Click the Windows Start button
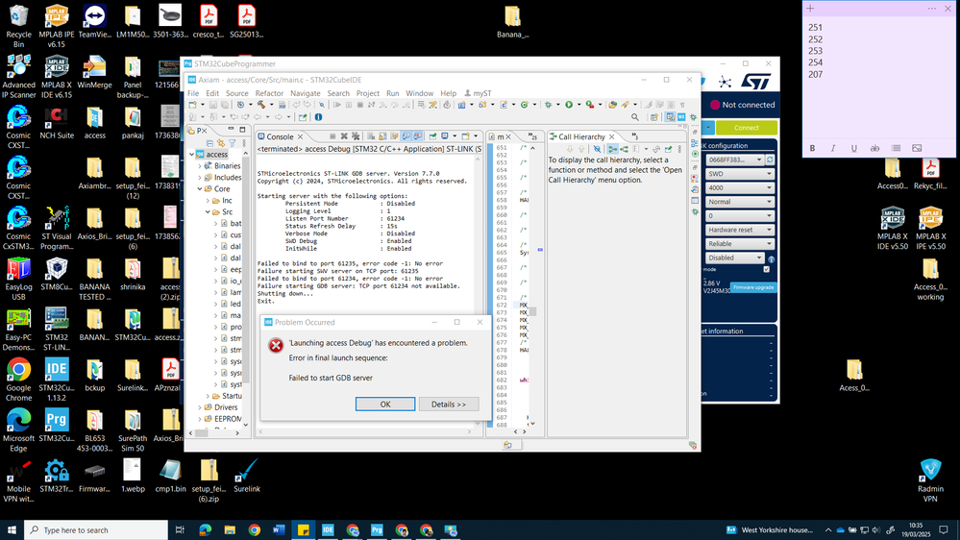This screenshot has width=960, height=540. tap(12, 530)
